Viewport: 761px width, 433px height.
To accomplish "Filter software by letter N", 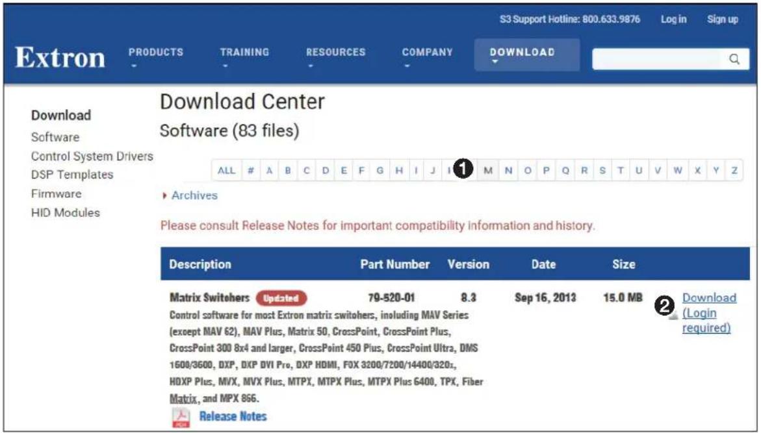I will (509, 171).
